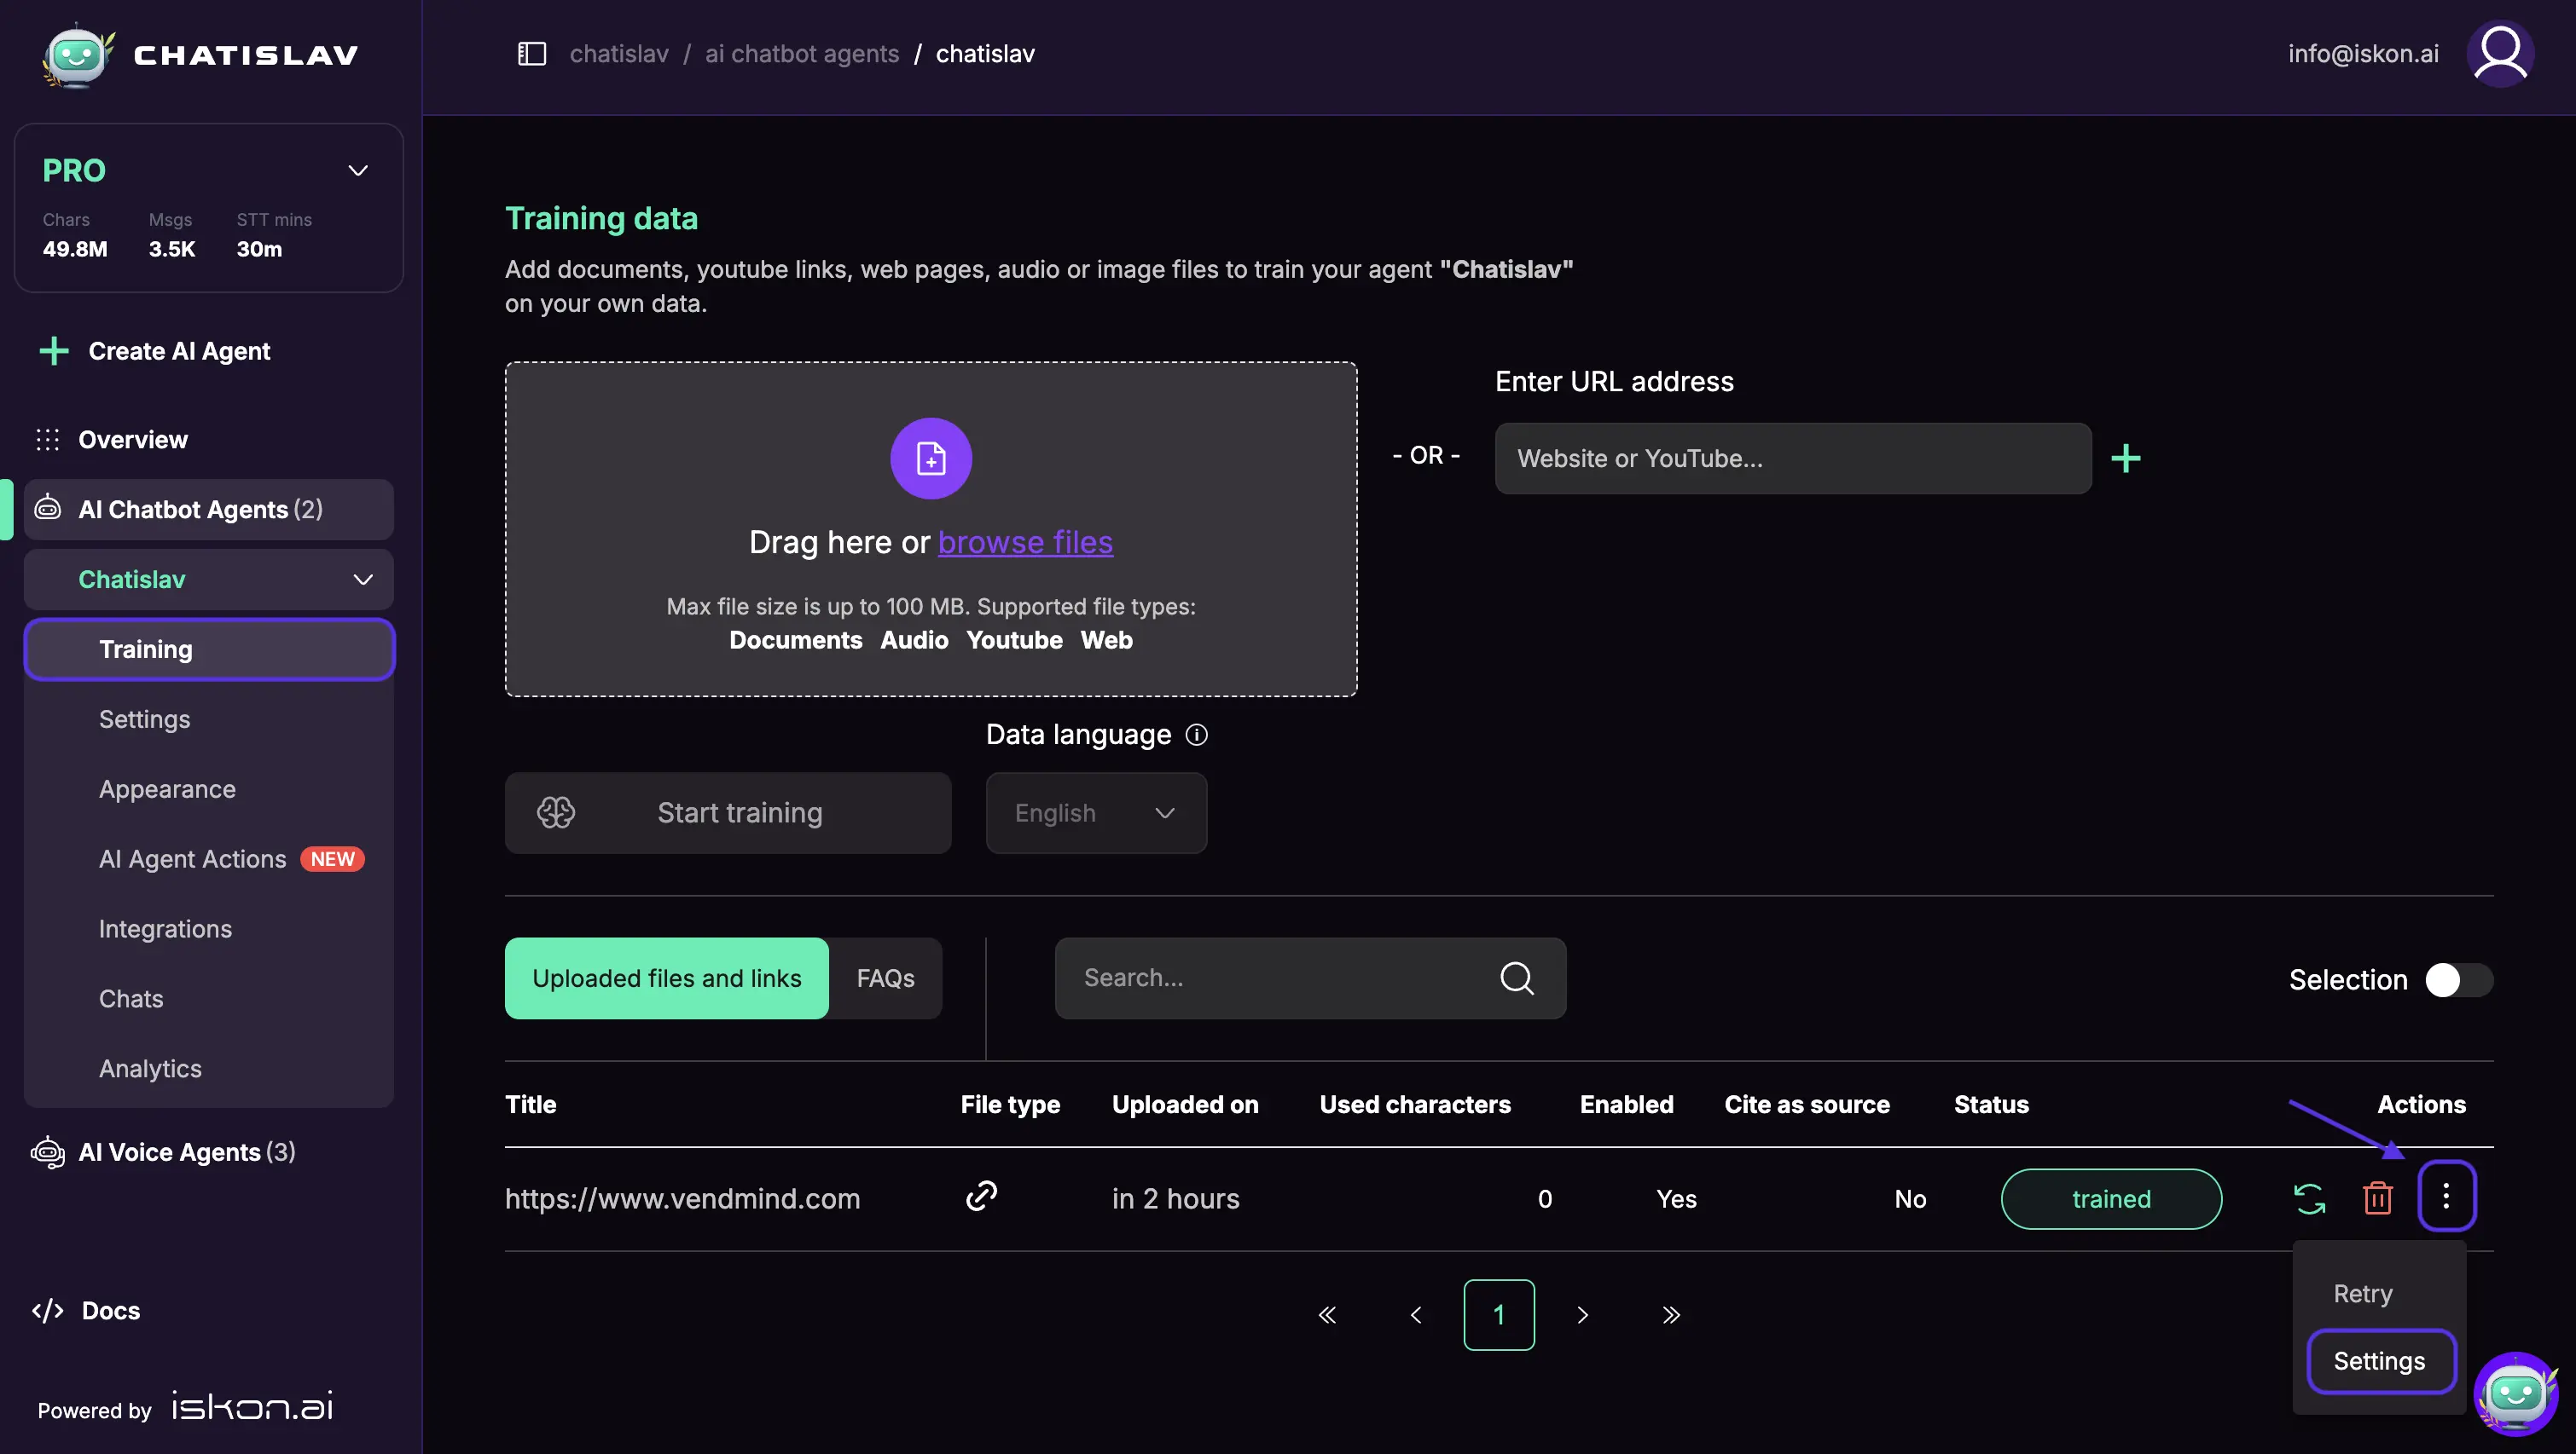Click the Uploaded on column header
The height and width of the screenshot is (1454, 2576).
1185,1105
